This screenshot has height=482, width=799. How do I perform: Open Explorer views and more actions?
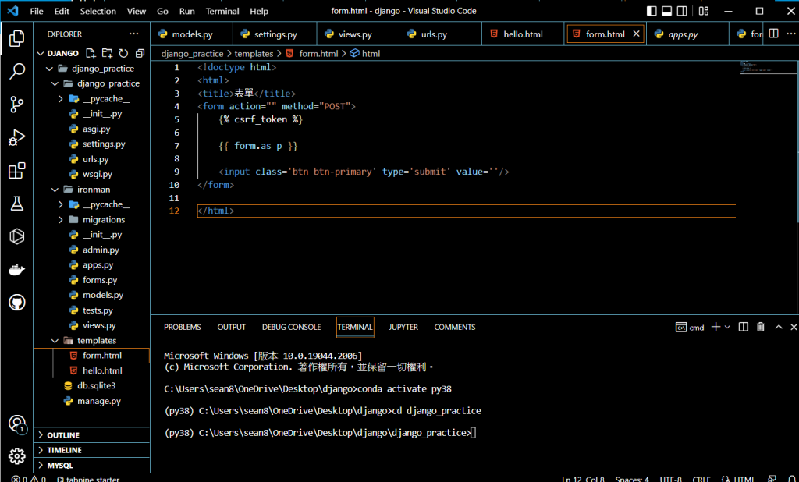click(133, 34)
